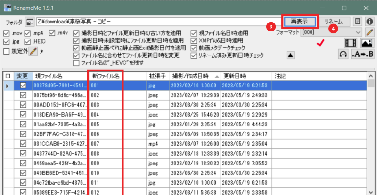Enable the 規定外 checkbox
This screenshot has width=377, height=195.
(7, 51)
